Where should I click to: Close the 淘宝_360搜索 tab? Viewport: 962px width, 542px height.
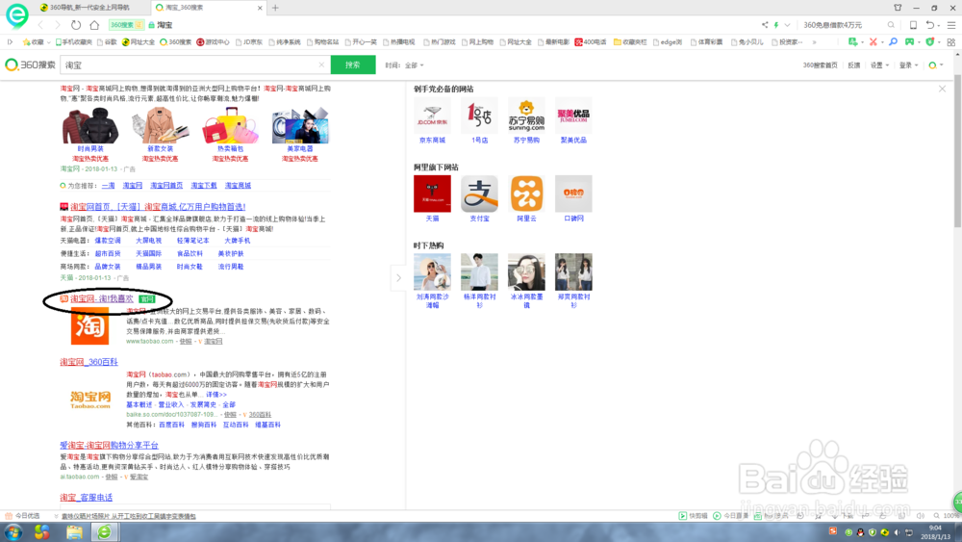pyautogui.click(x=260, y=8)
